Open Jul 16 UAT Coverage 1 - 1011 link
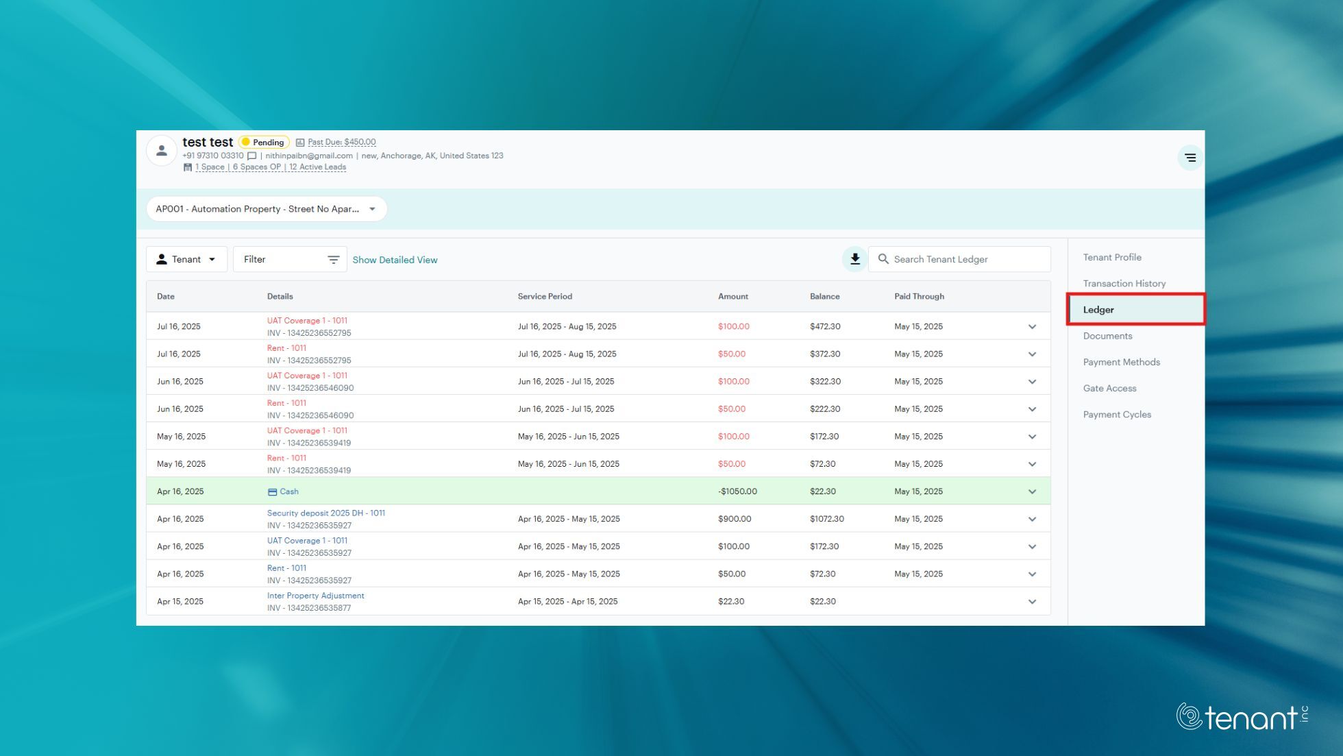1343x756 pixels. (307, 321)
